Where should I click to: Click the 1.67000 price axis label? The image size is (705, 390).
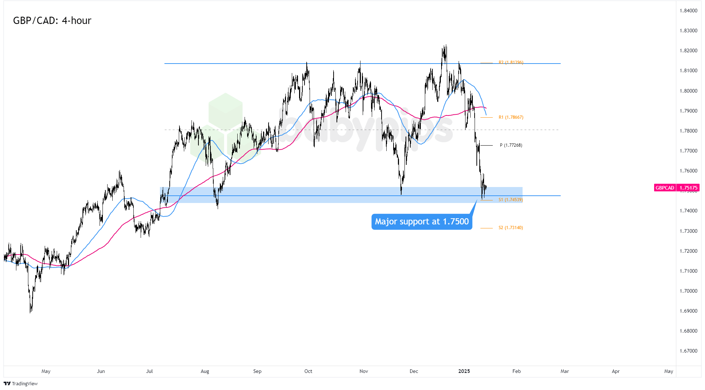click(689, 351)
